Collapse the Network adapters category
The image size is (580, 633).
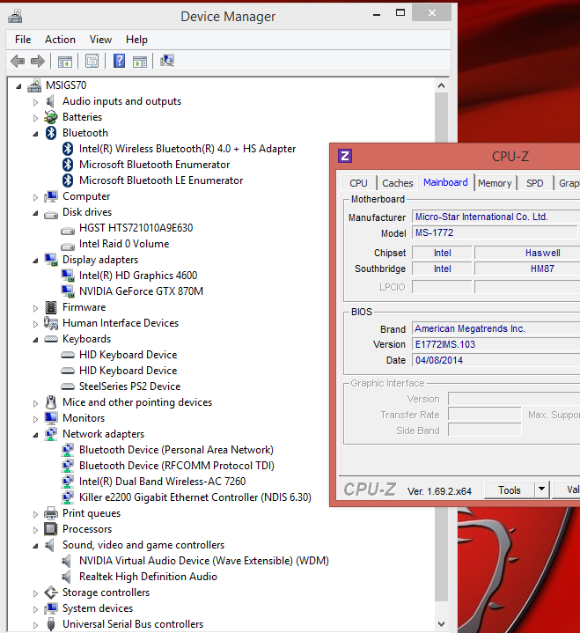click(36, 434)
